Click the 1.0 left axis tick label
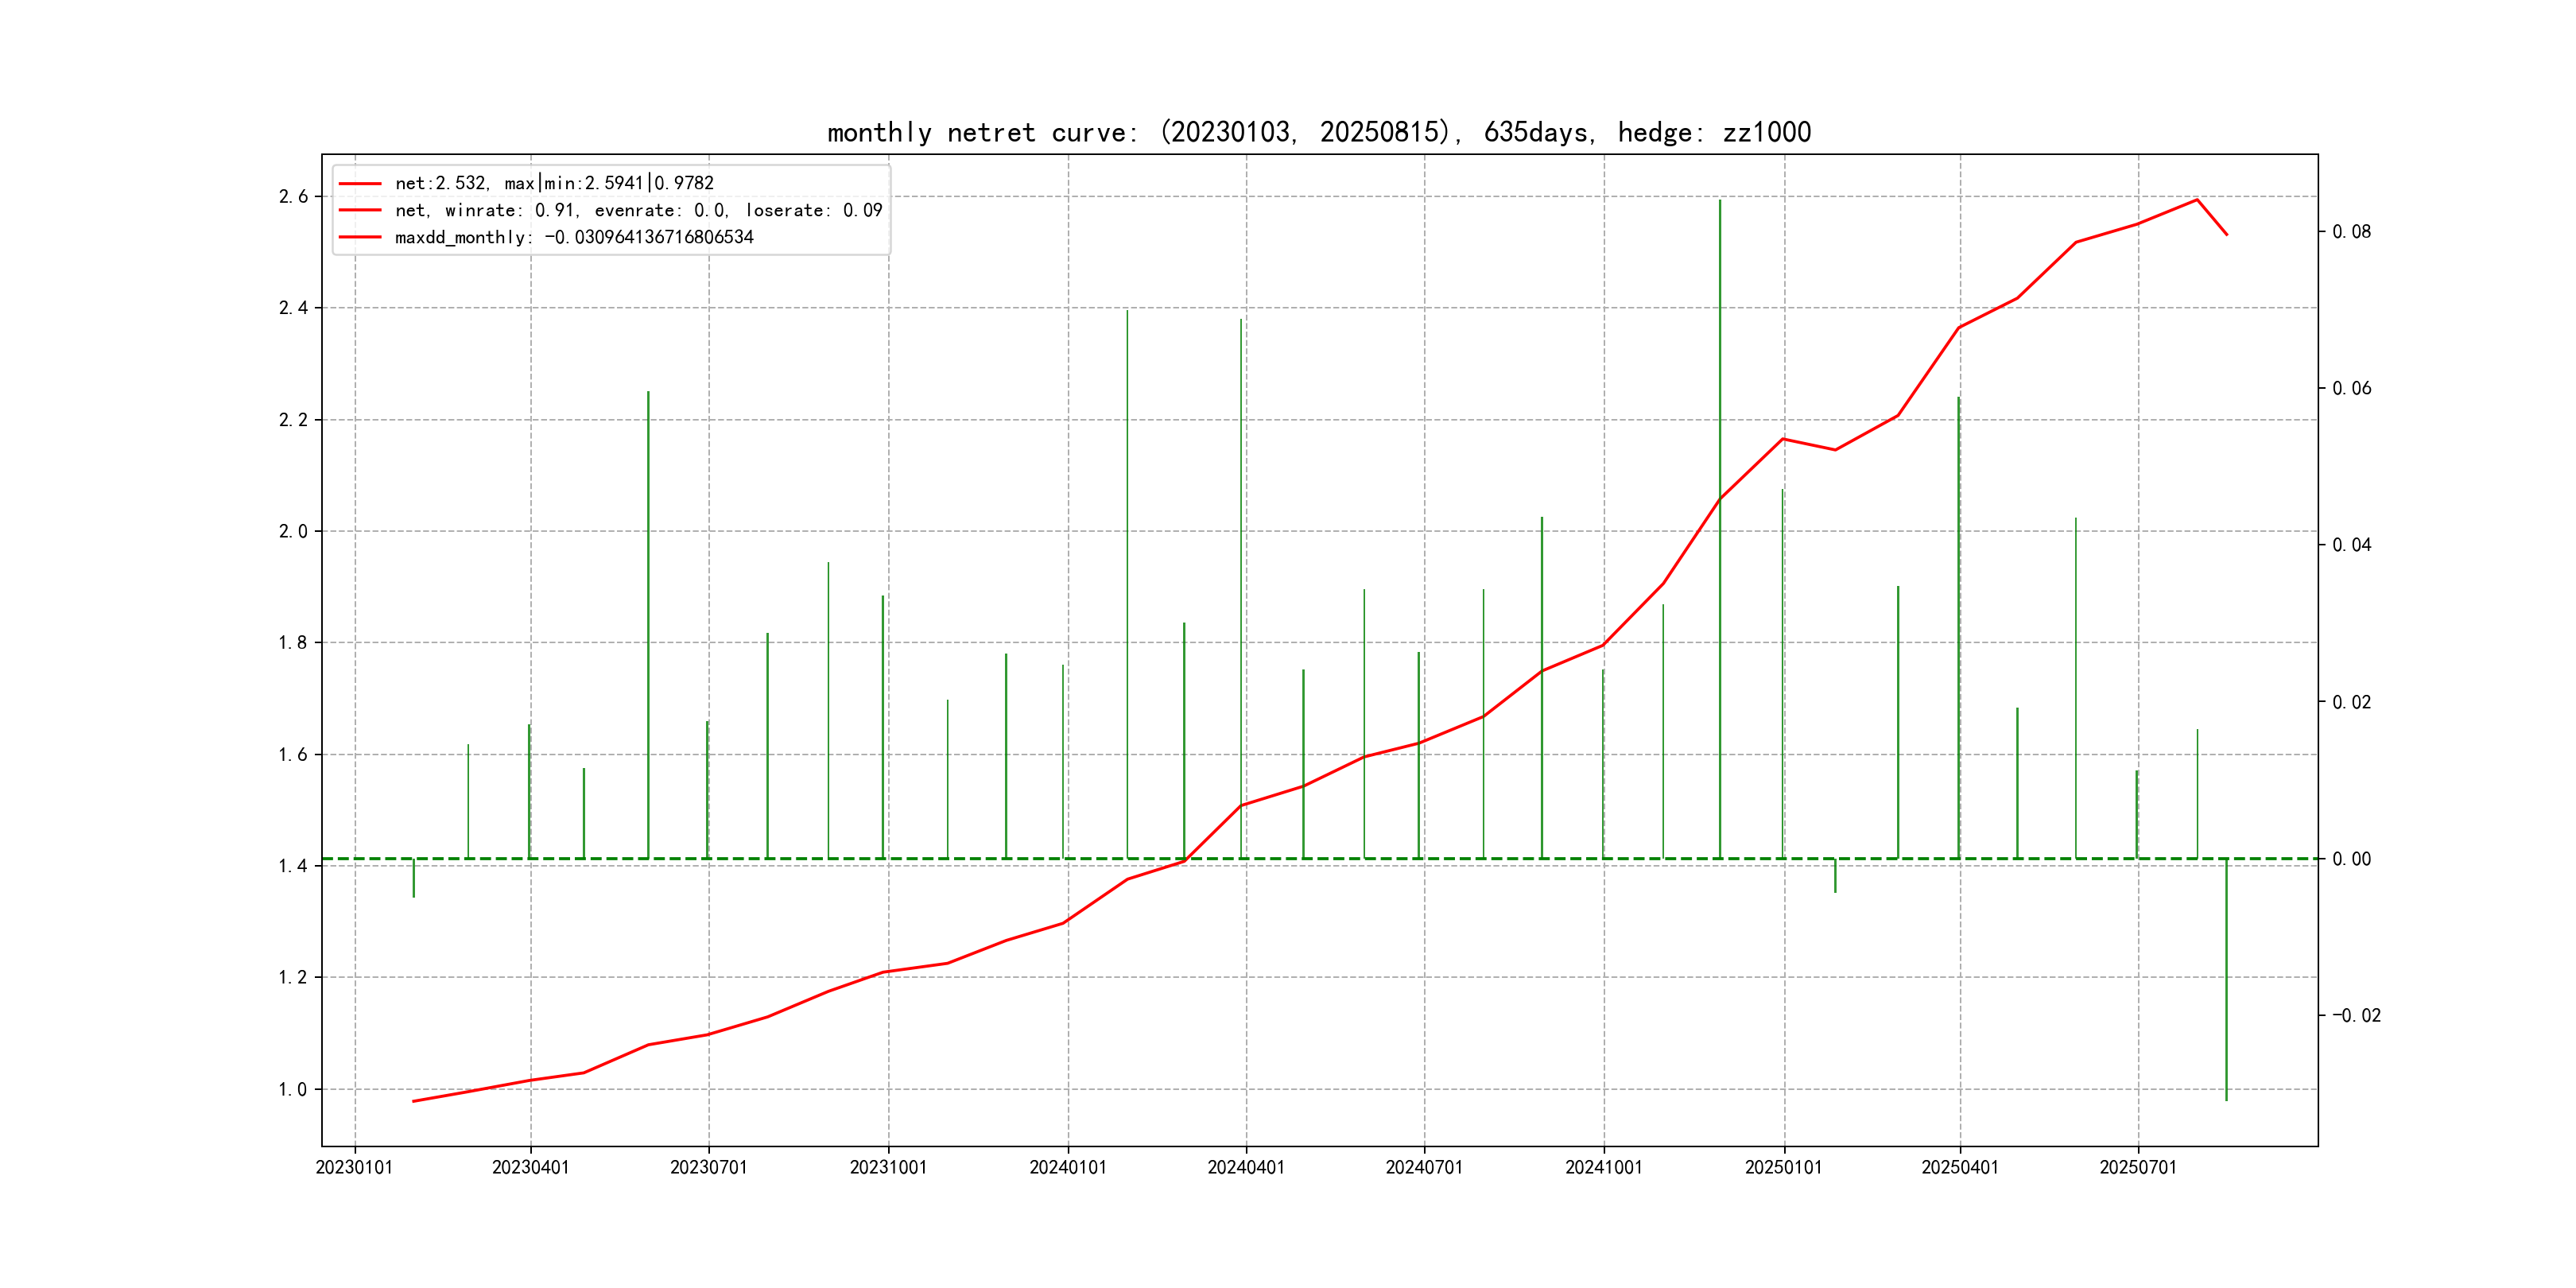Viewport: 2576px width, 1288px height. coord(293,1090)
